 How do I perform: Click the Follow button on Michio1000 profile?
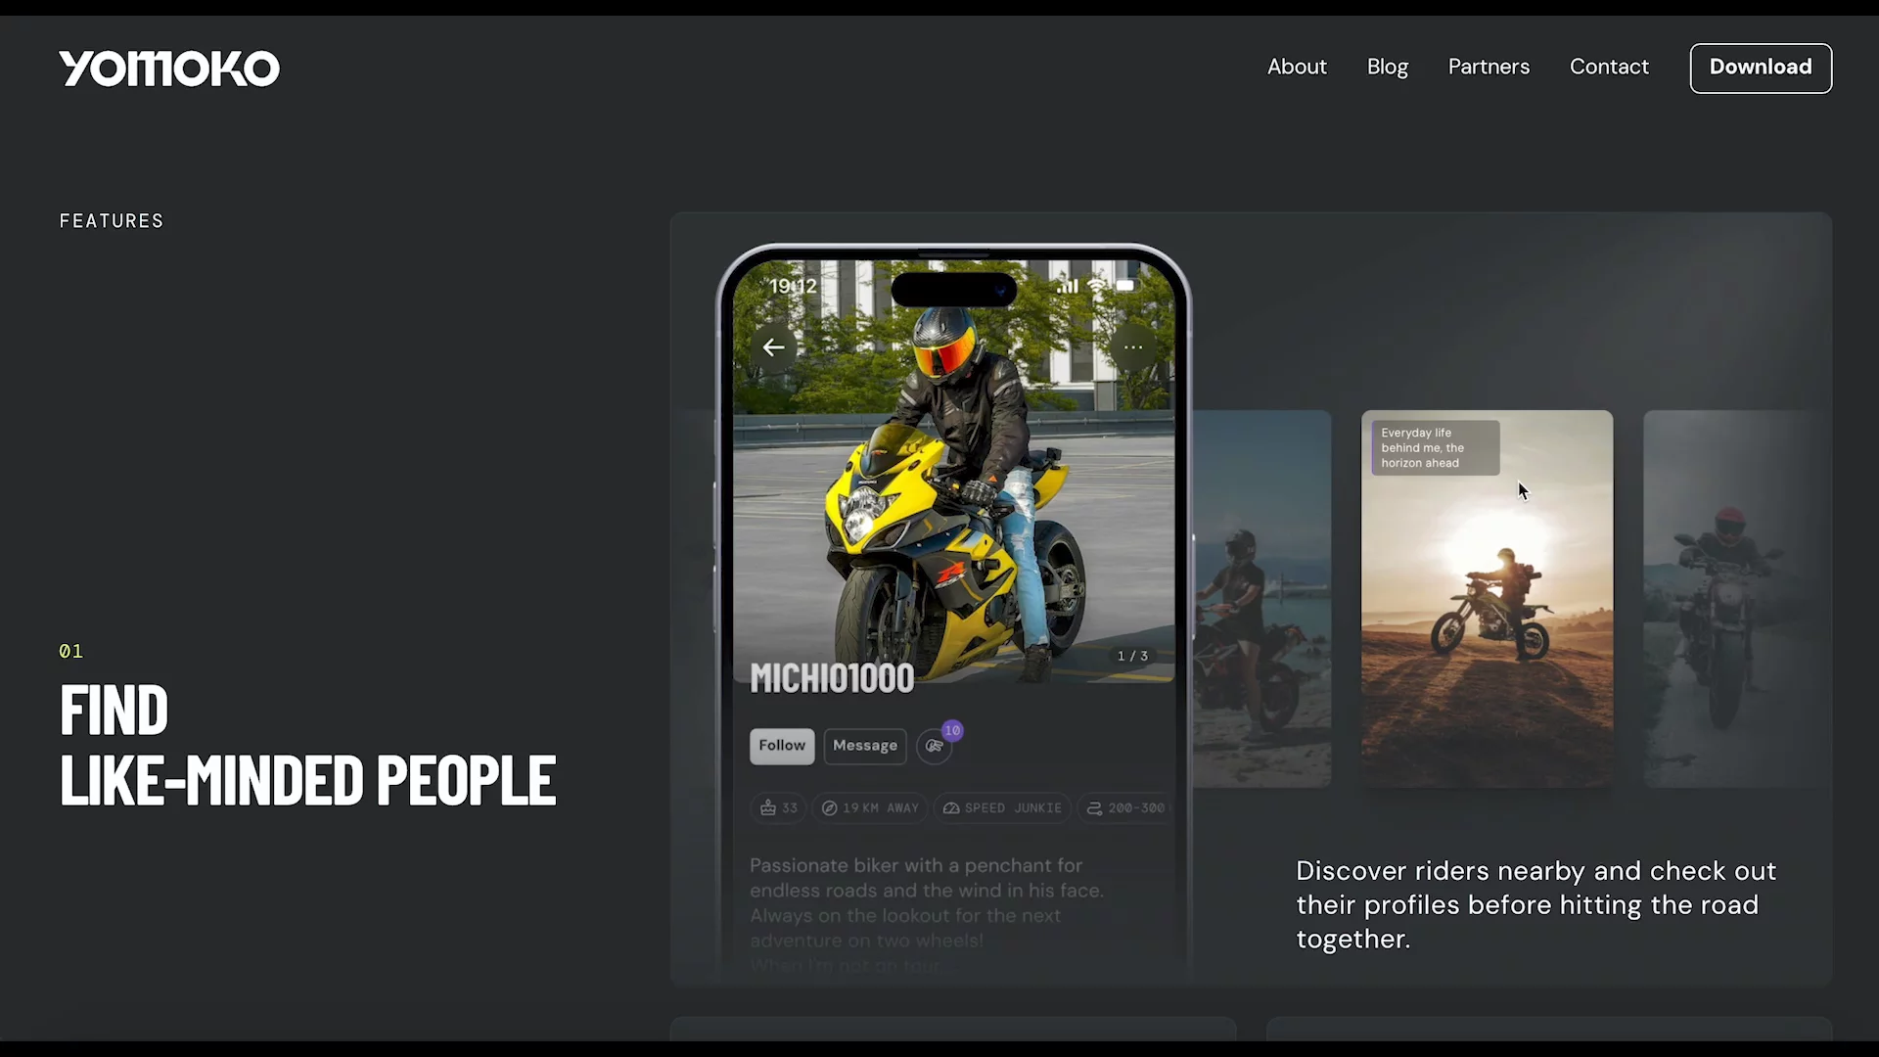coord(782,746)
